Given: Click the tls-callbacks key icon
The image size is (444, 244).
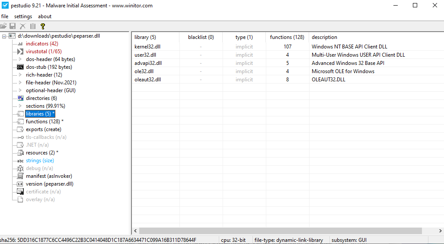Looking at the screenshot, I should (20, 137).
